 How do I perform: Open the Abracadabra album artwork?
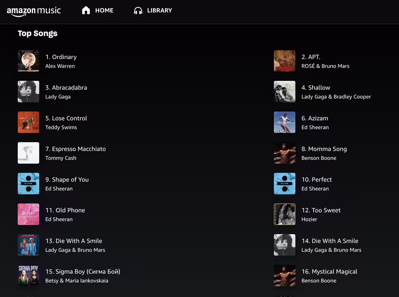click(29, 92)
